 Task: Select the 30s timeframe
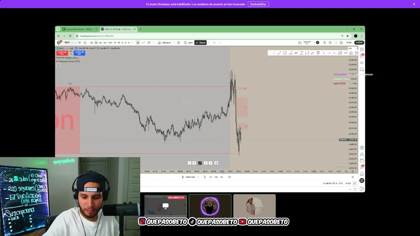coord(92,43)
